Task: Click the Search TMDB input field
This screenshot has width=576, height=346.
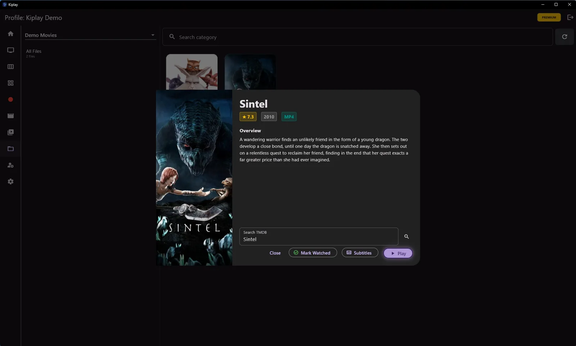Action: click(319, 236)
